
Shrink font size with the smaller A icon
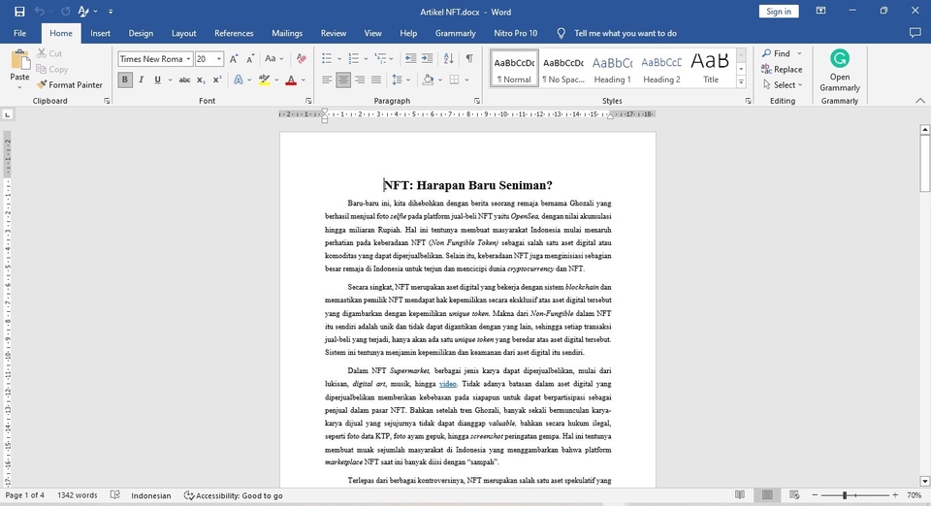(x=250, y=59)
